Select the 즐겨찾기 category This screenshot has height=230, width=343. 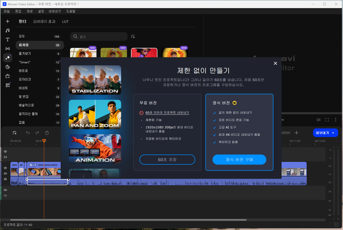coord(40,54)
